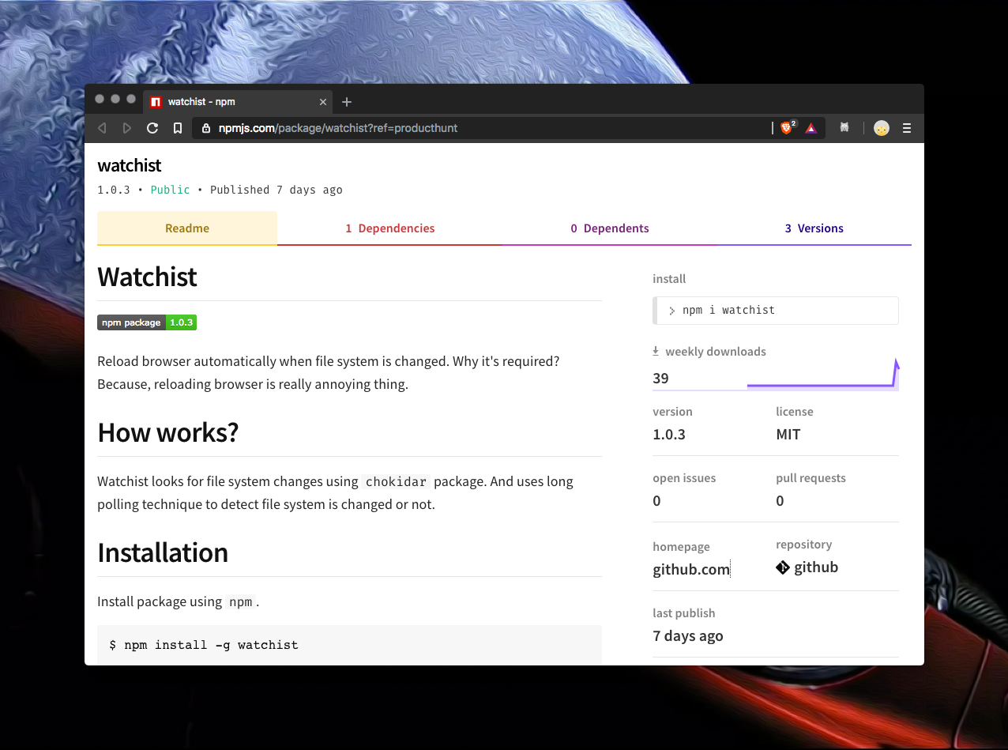Image resolution: width=1008 pixels, height=750 pixels.
Task: Click the weekly downloads sparkline chart
Action: point(823,375)
